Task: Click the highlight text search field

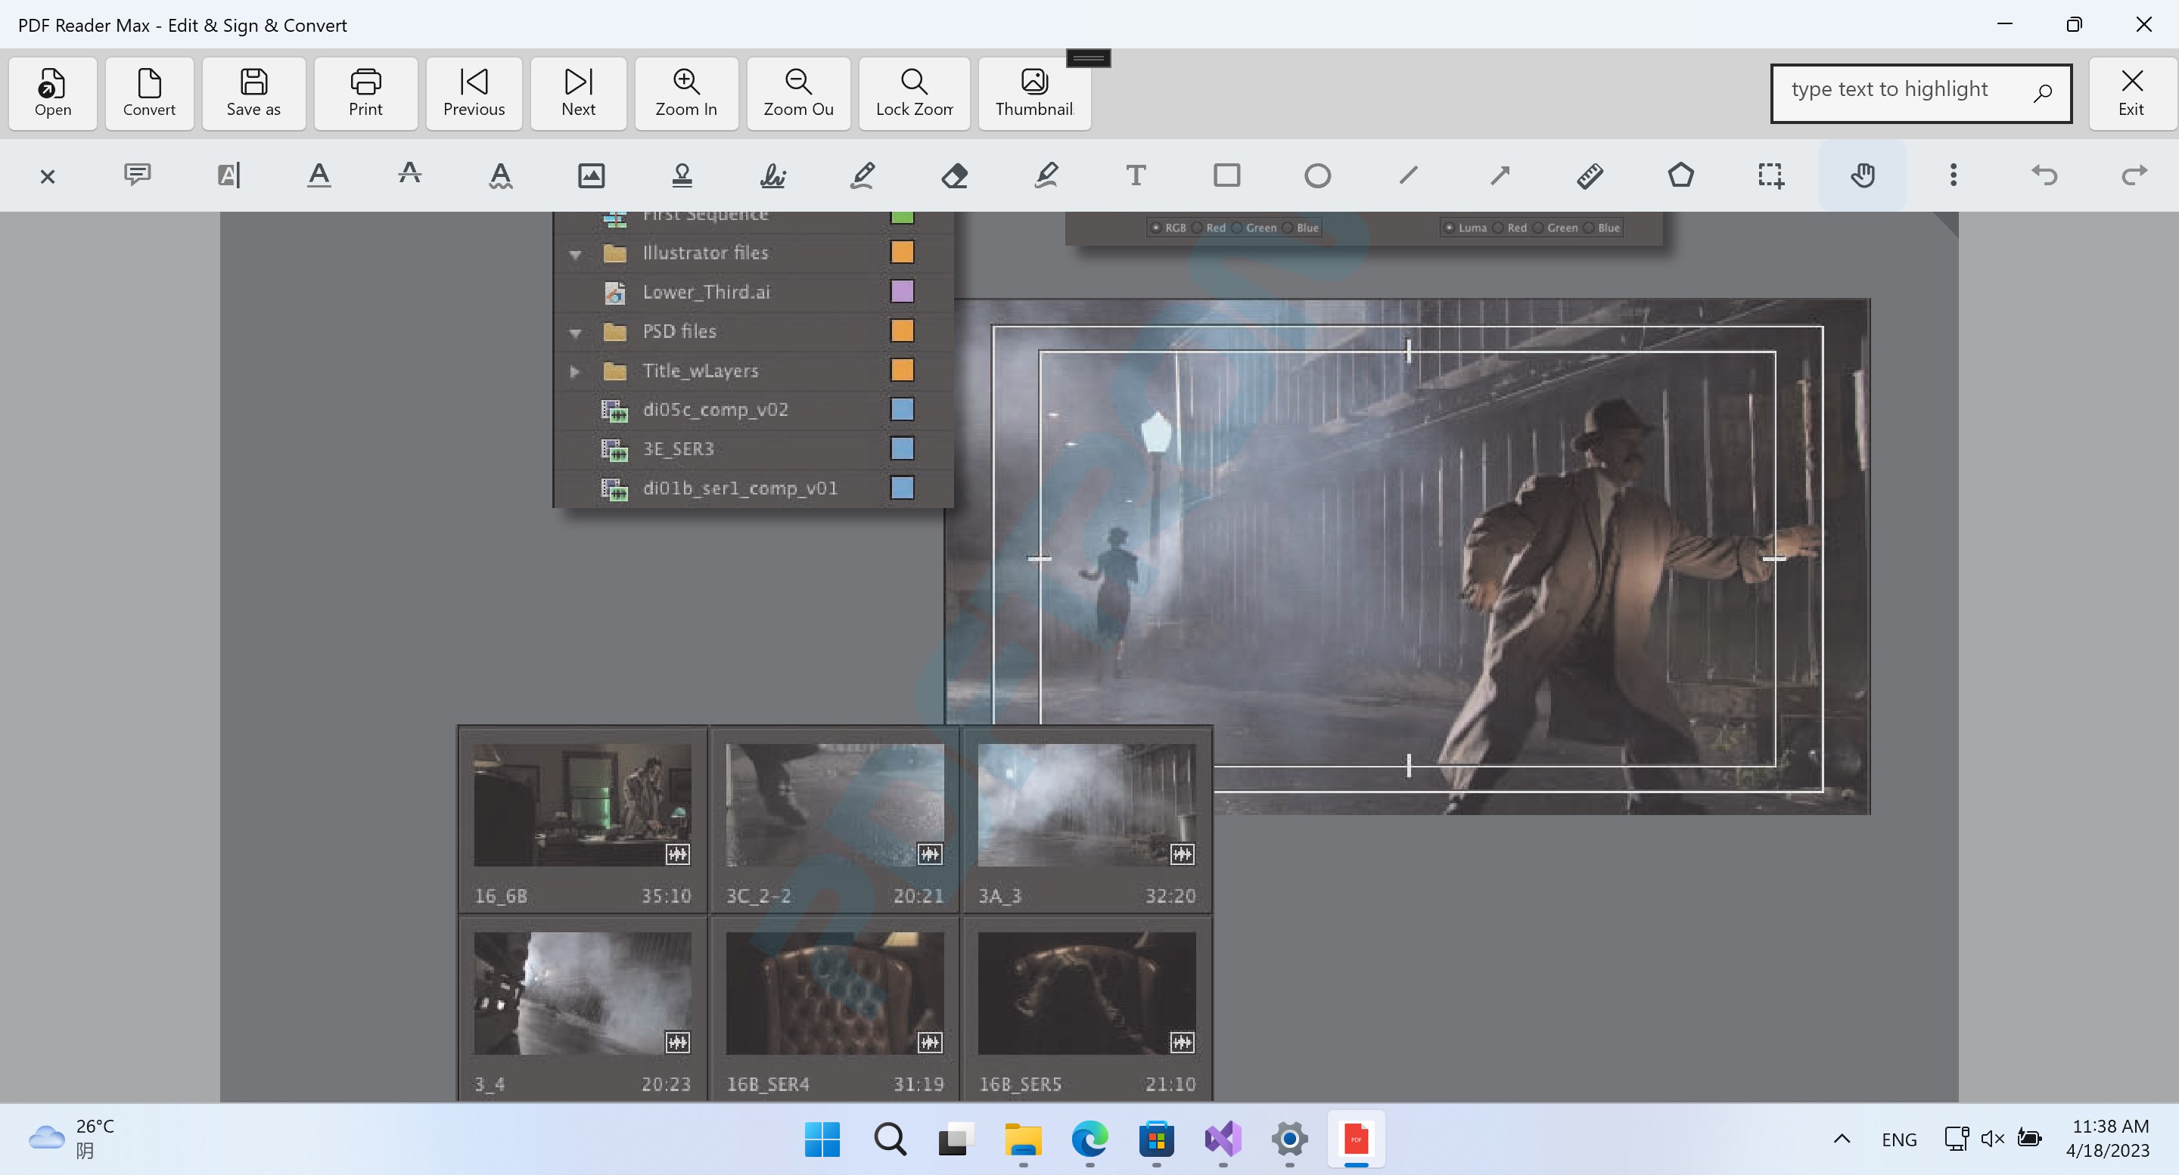Action: coord(1904,90)
